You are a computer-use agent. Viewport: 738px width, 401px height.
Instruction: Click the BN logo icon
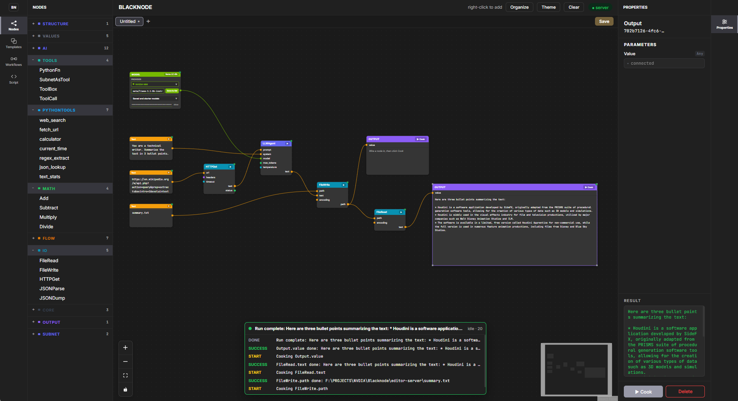coord(13,7)
